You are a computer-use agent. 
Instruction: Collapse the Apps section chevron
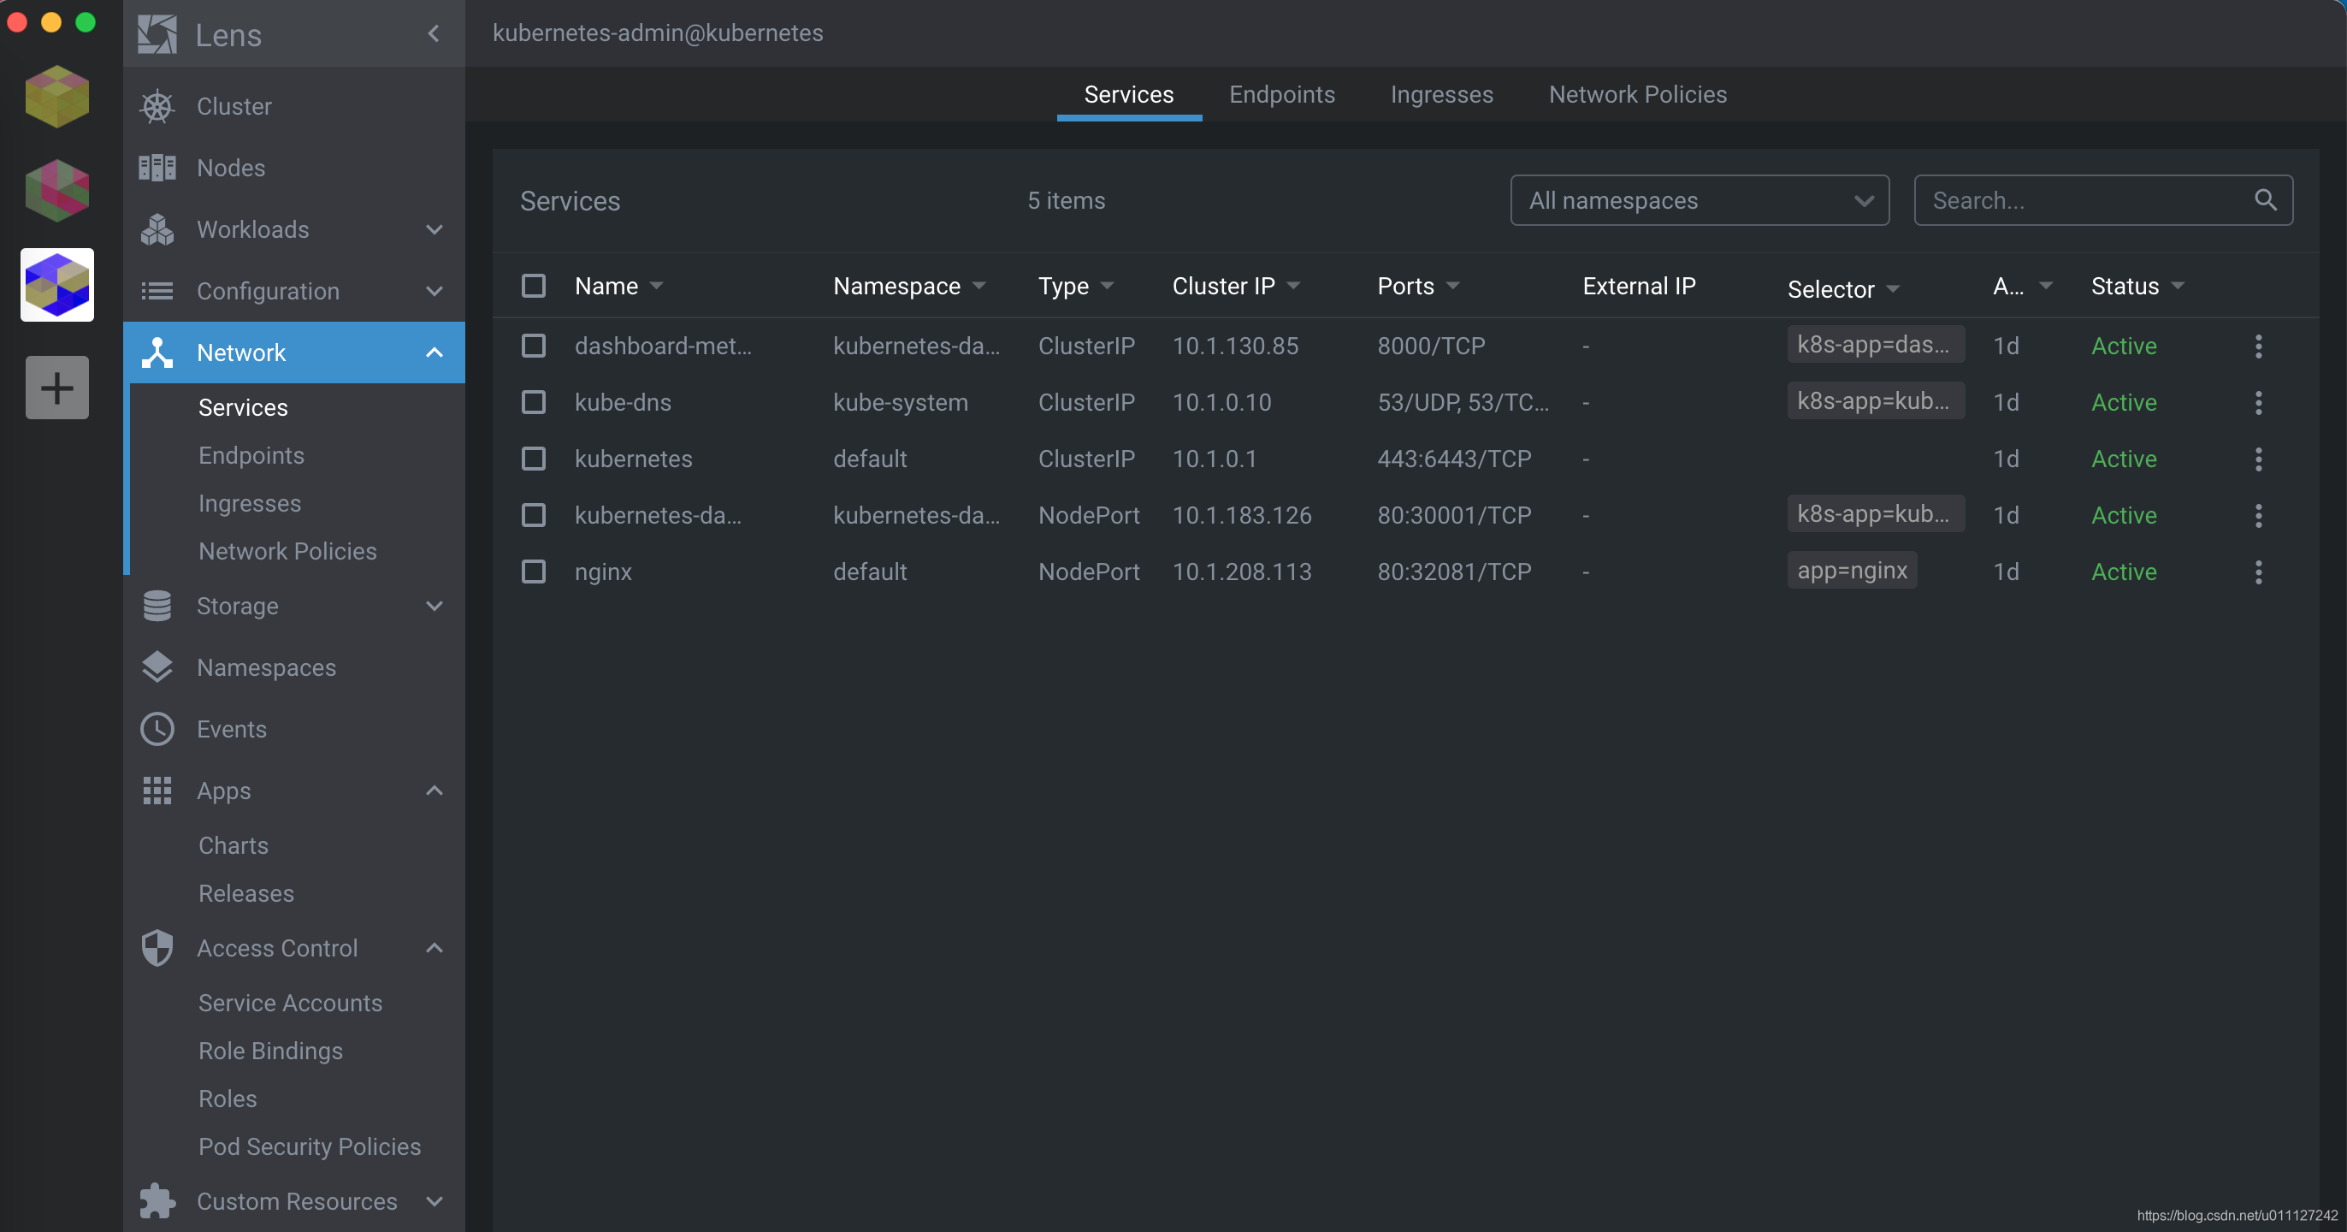pos(435,791)
